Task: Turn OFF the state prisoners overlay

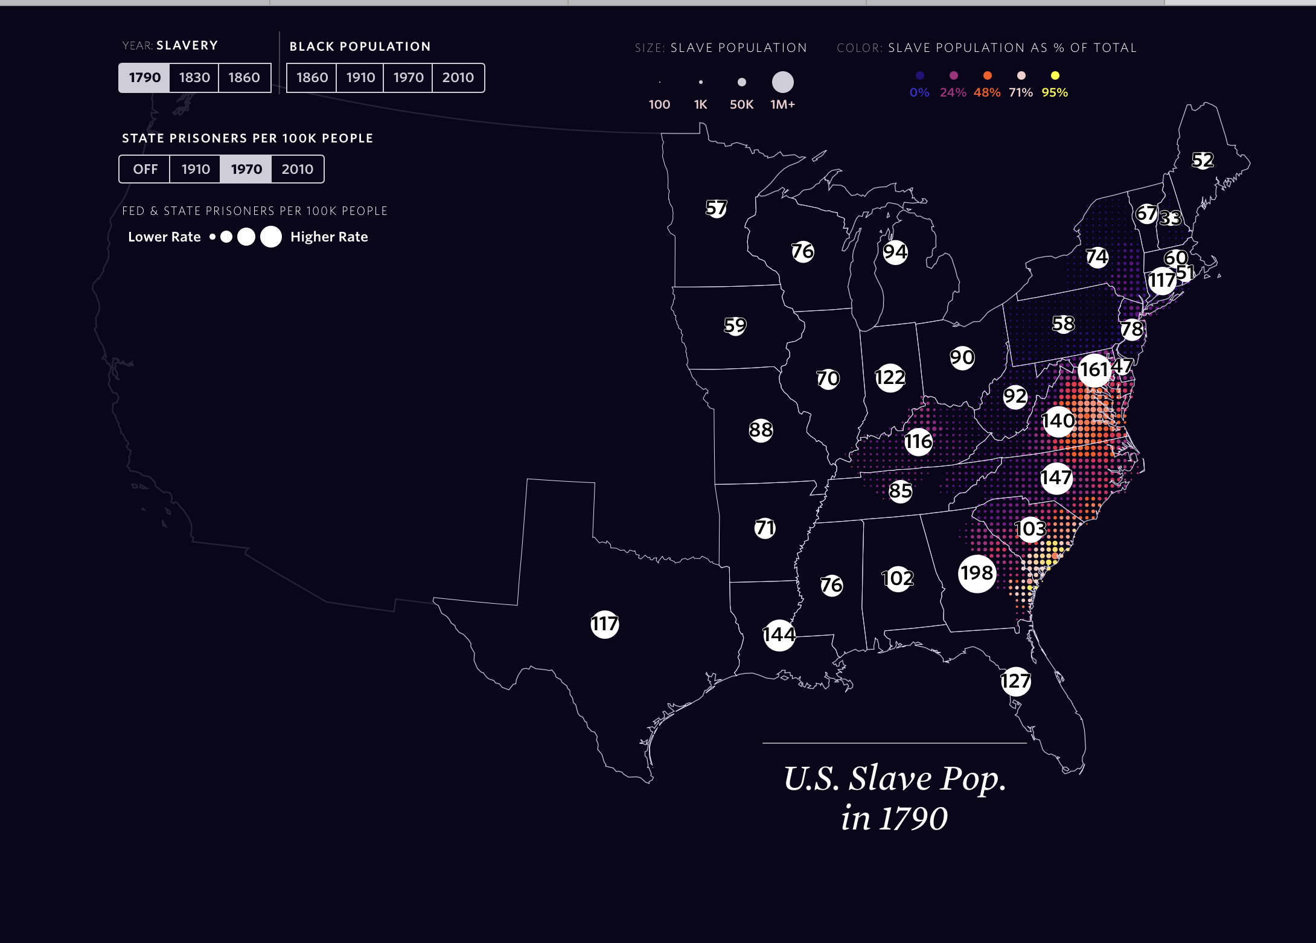Action: point(145,169)
